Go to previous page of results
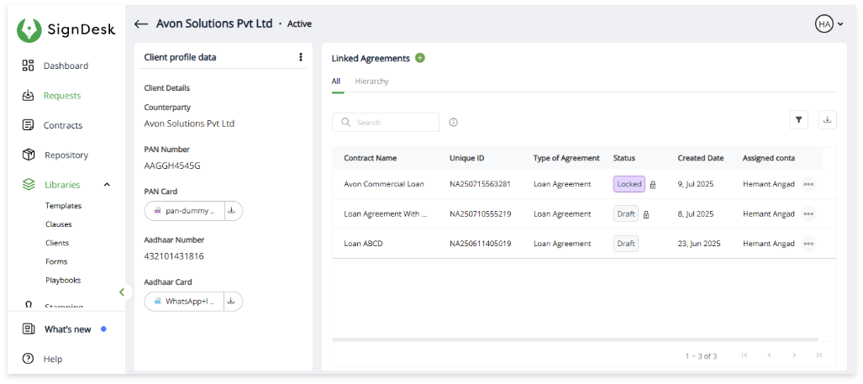Viewport: 863px width, 384px height. 770,355
